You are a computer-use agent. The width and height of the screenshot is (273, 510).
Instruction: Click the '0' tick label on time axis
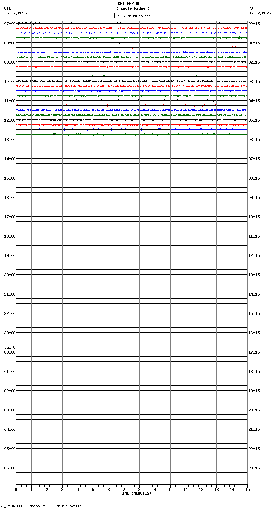tap(16, 490)
